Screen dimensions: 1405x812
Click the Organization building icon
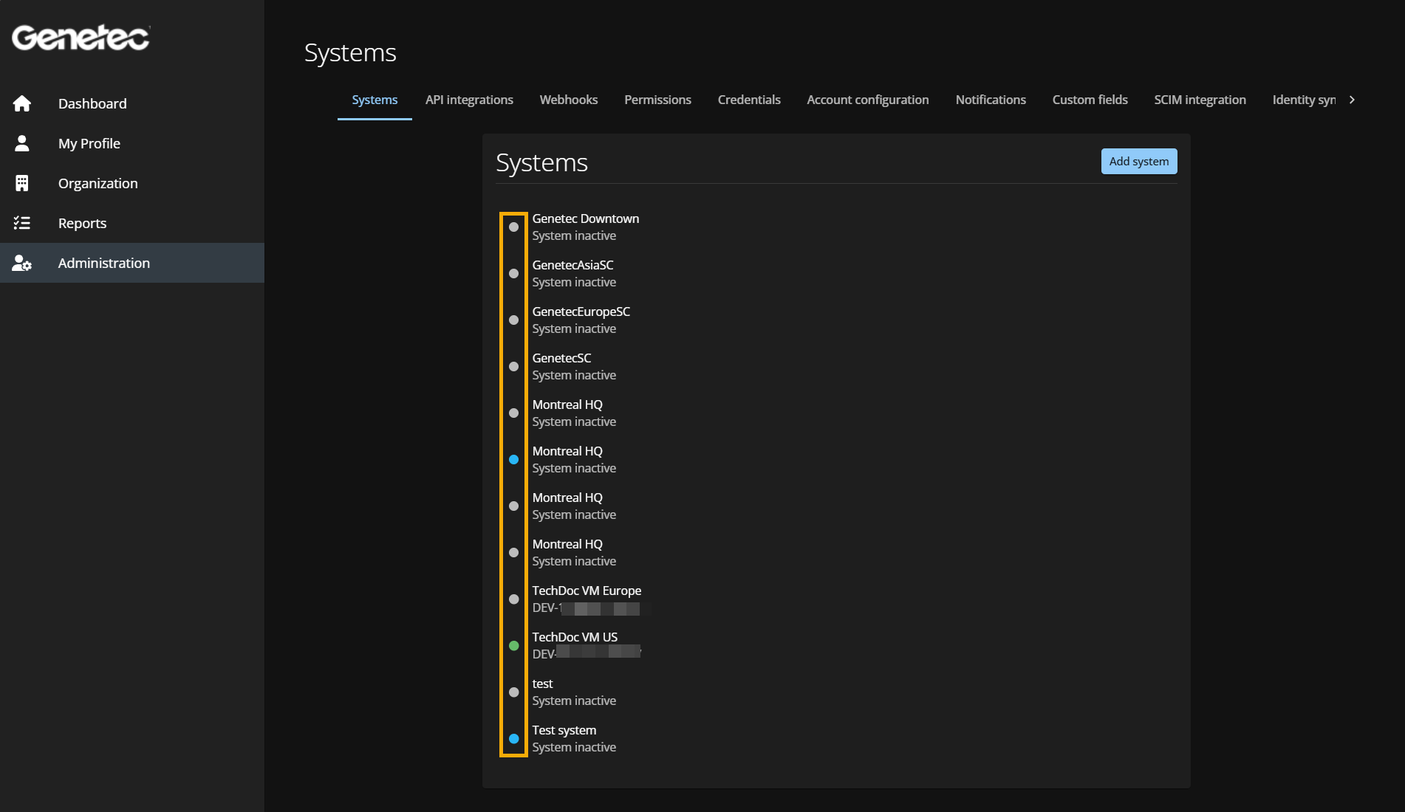pos(22,183)
